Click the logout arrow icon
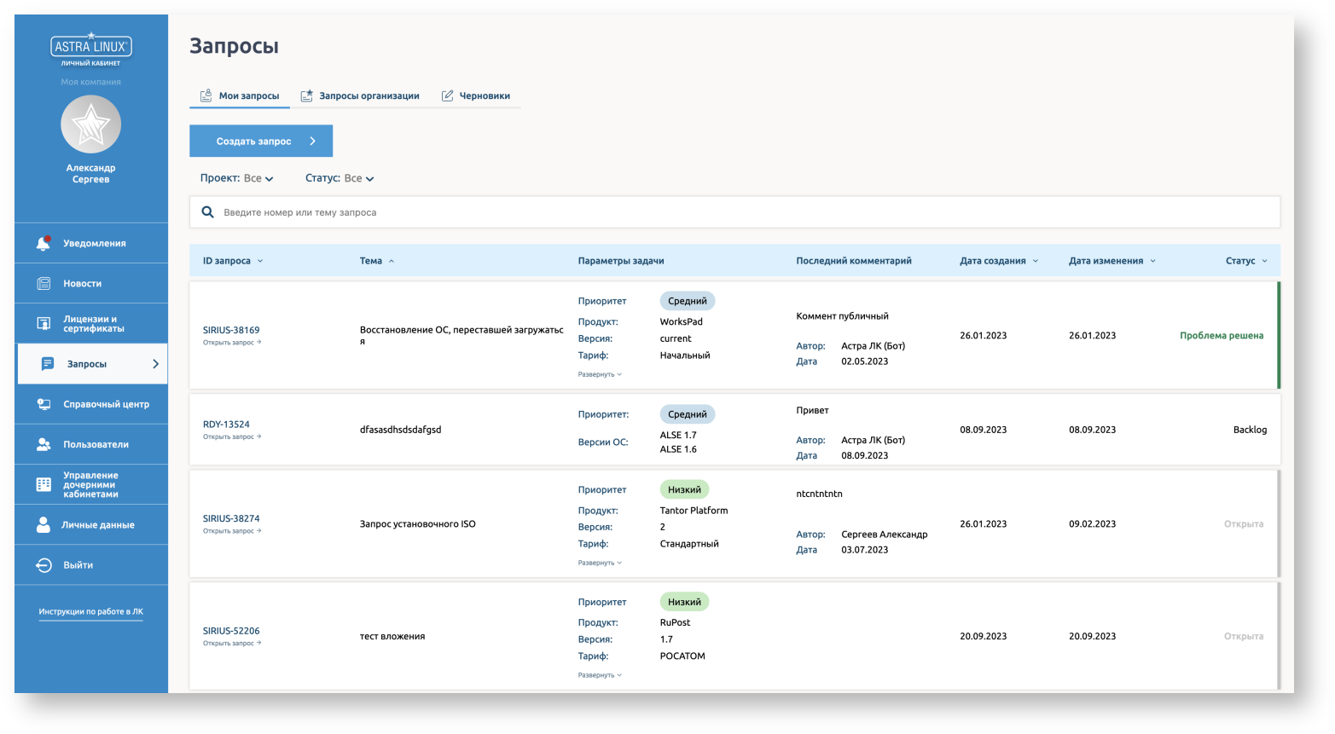Screen dimensions: 1335x734 [x=44, y=565]
